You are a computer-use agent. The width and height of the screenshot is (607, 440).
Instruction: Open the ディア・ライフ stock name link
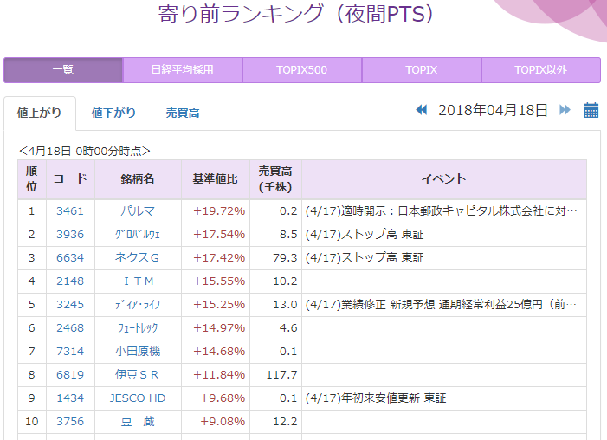pos(138,304)
